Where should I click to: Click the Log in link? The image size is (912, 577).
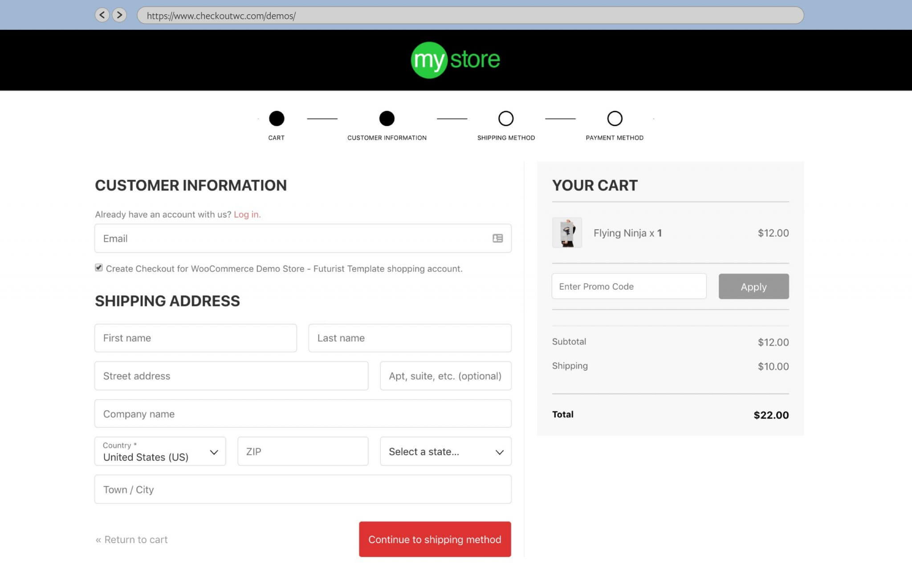click(x=247, y=214)
